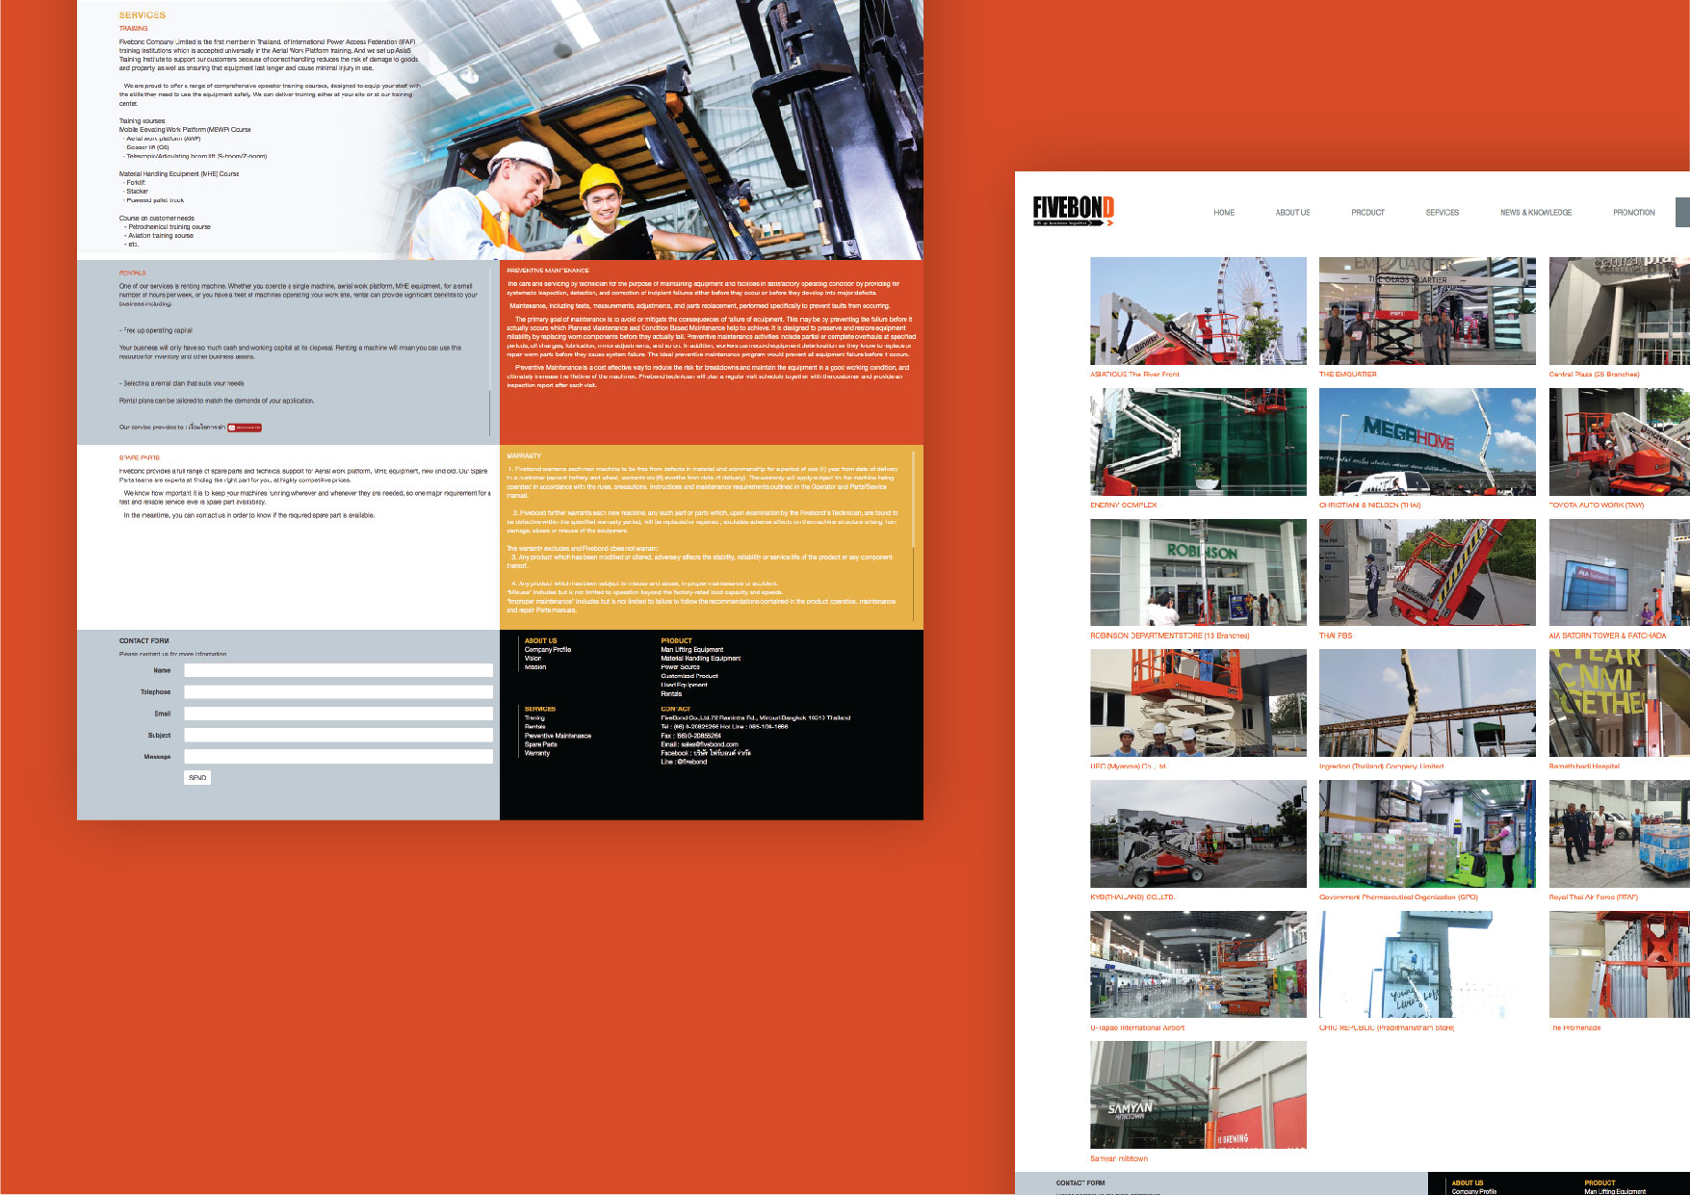The height and width of the screenshot is (1195, 1690).
Task: Open THE EMQUARTIER reference photo
Action: click(1427, 310)
